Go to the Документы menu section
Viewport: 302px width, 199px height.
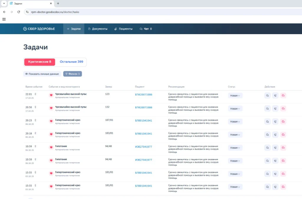[x=98, y=29]
